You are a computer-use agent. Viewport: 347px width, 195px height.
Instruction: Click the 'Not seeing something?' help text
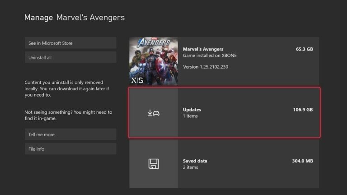68,115
